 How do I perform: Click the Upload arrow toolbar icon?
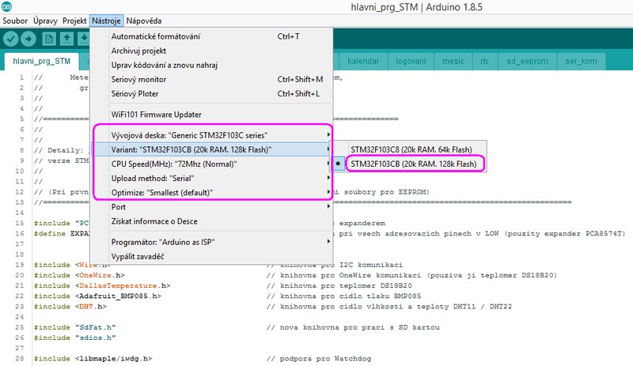click(x=28, y=40)
